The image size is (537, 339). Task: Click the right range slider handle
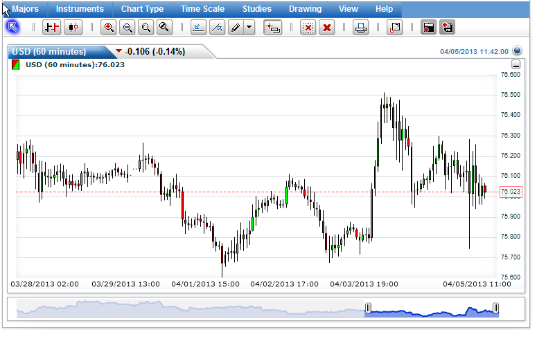coord(495,308)
